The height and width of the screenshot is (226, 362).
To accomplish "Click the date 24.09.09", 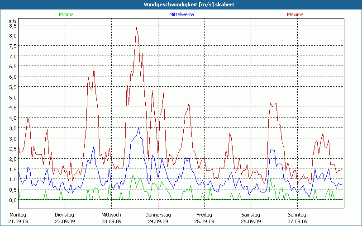I will [x=158, y=221].
